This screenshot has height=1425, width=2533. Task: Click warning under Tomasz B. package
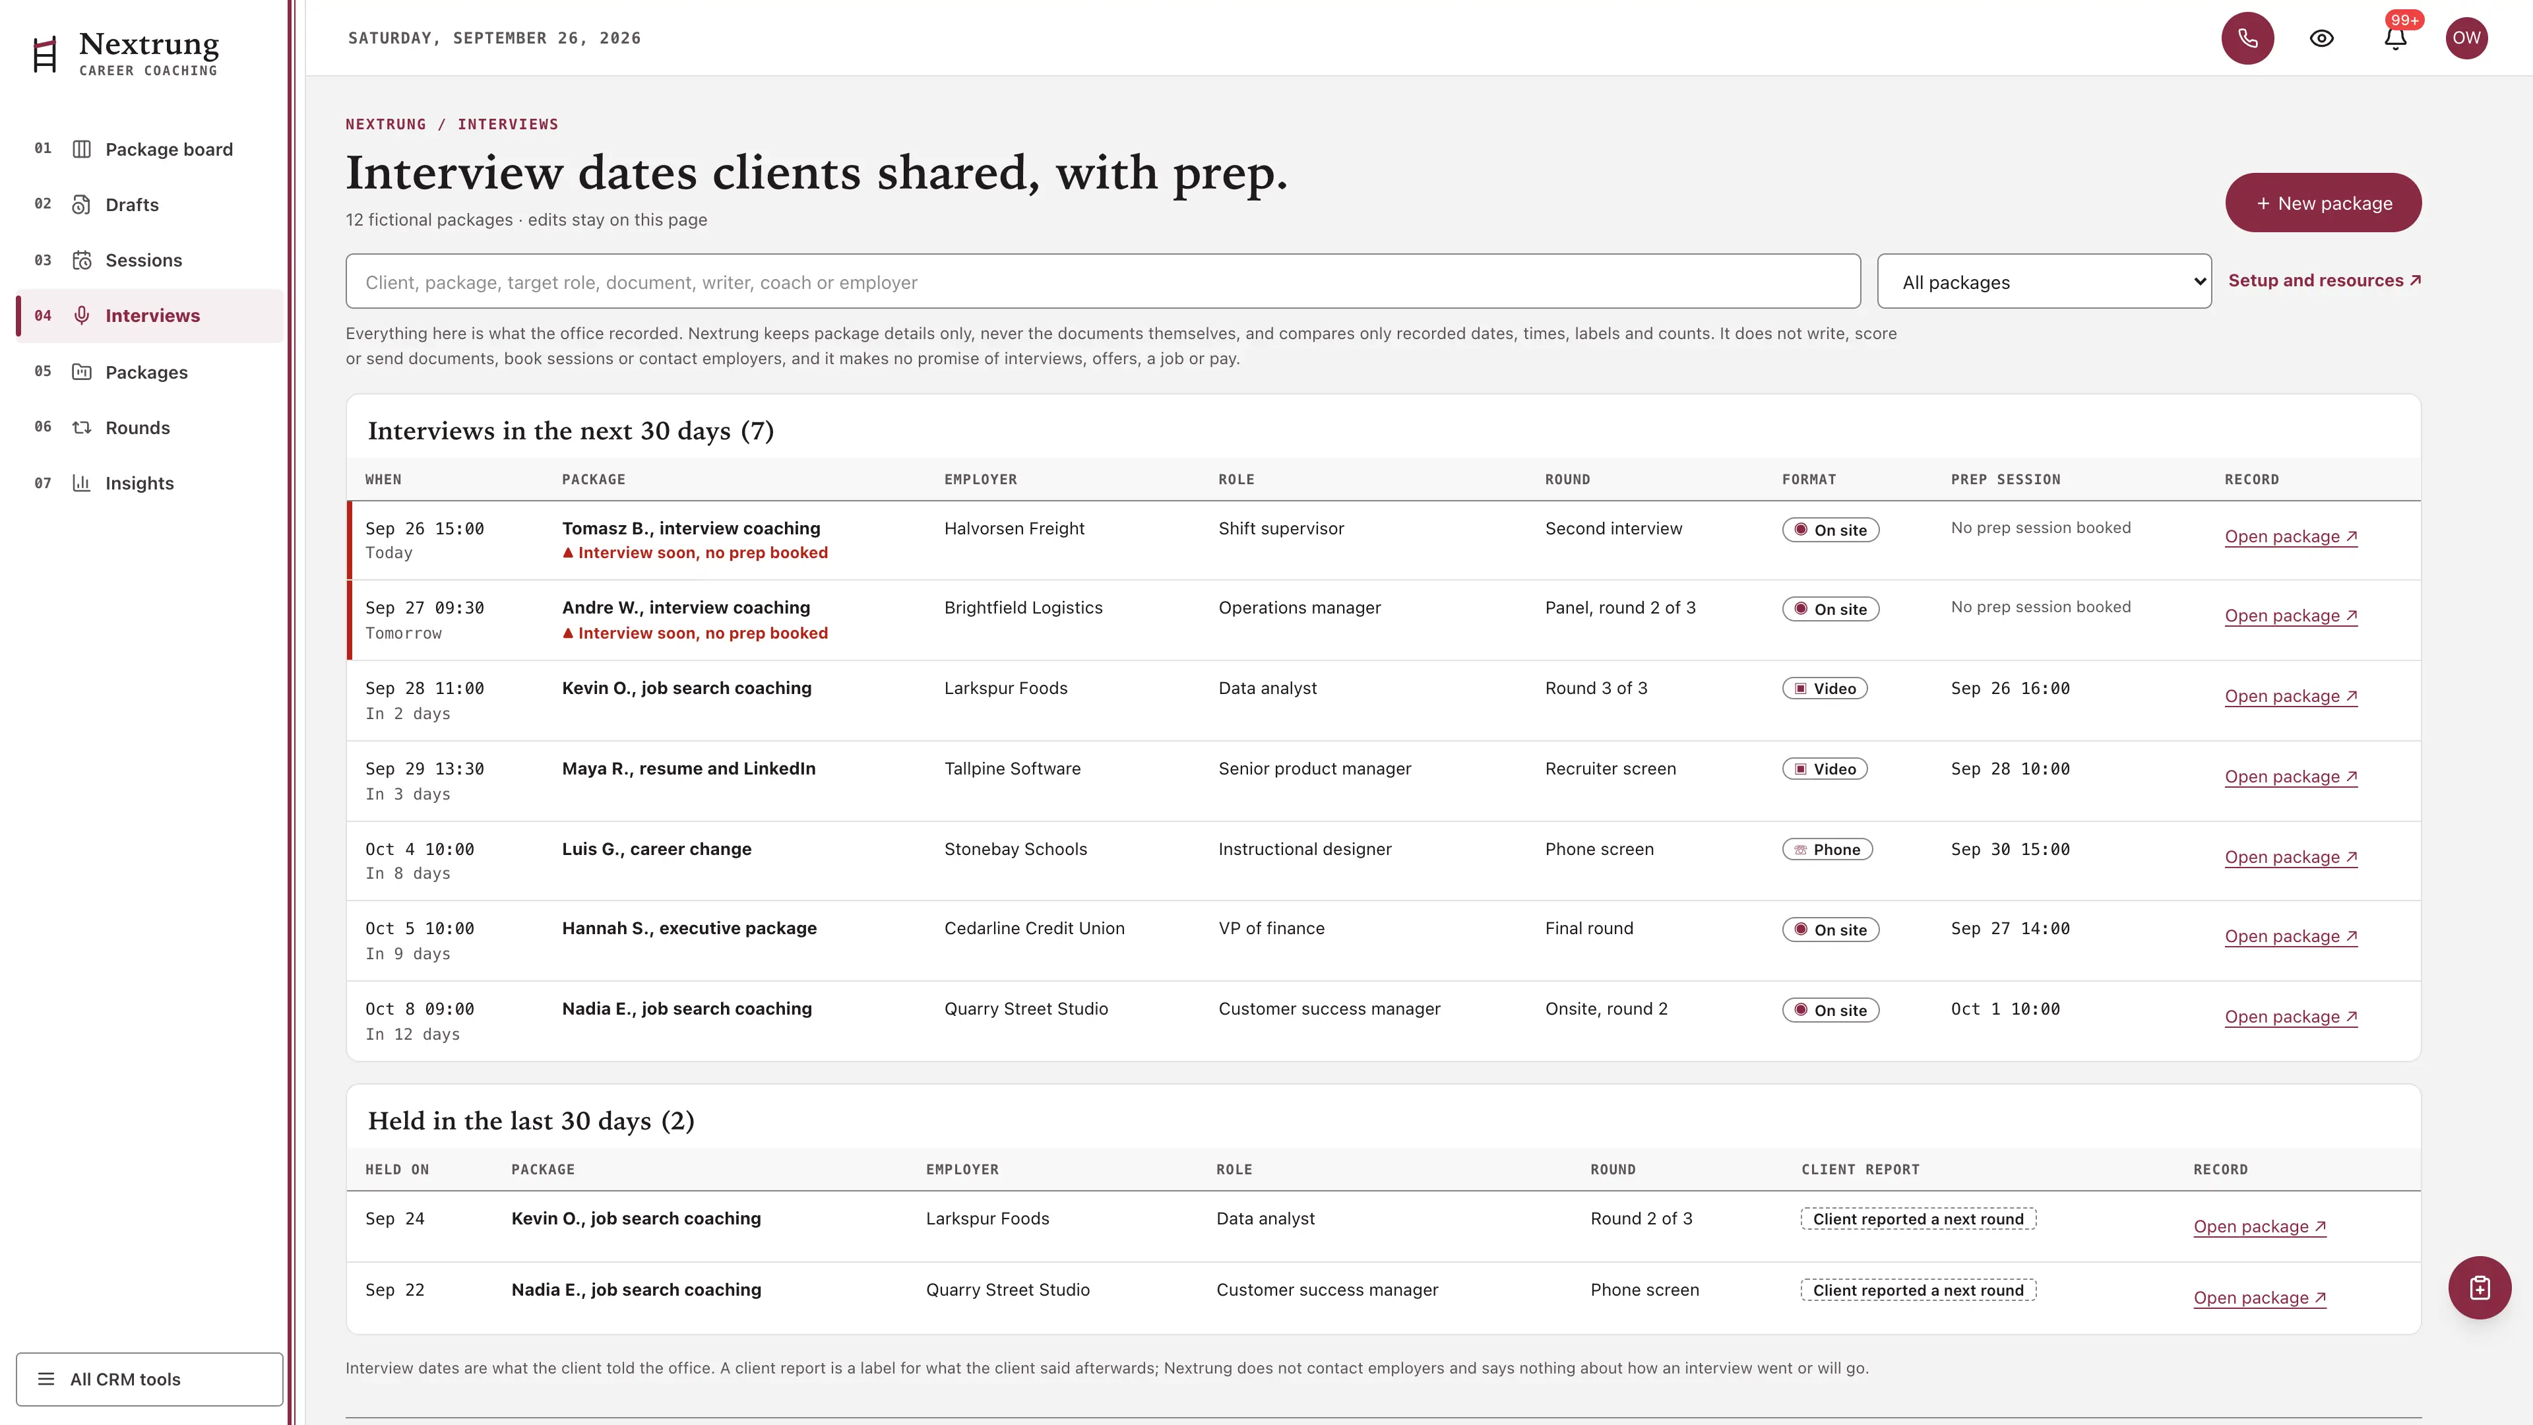click(x=695, y=554)
